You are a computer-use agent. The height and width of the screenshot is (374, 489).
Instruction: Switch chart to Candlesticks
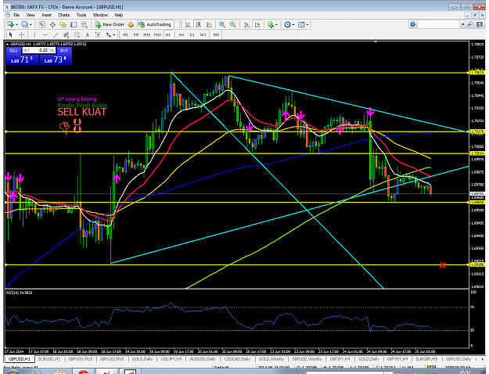point(199,24)
